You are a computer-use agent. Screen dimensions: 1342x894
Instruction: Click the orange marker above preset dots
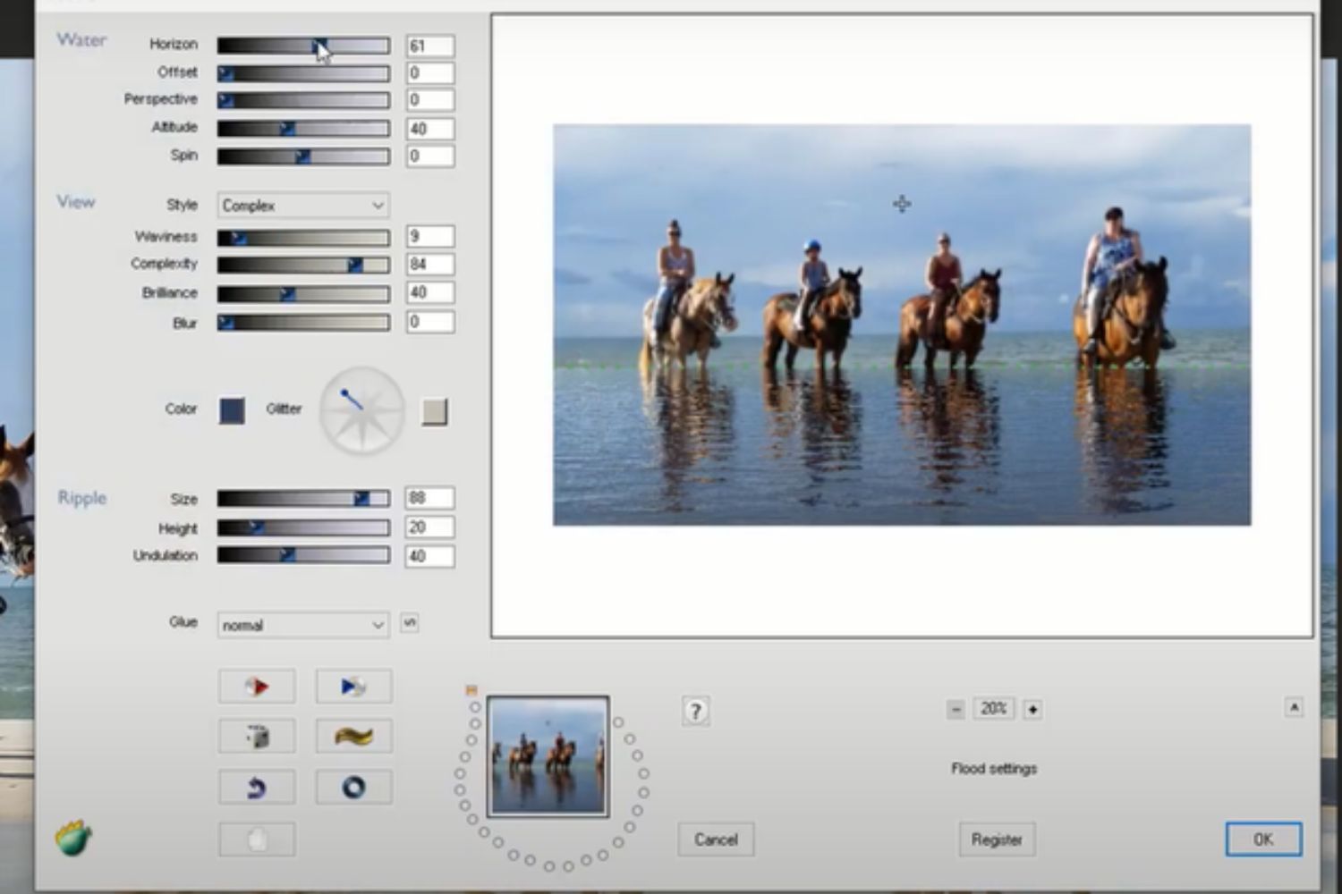tap(471, 690)
